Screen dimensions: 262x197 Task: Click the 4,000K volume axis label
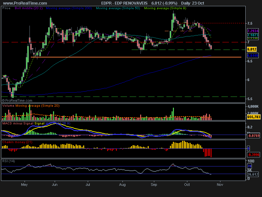[x=253, y=106]
